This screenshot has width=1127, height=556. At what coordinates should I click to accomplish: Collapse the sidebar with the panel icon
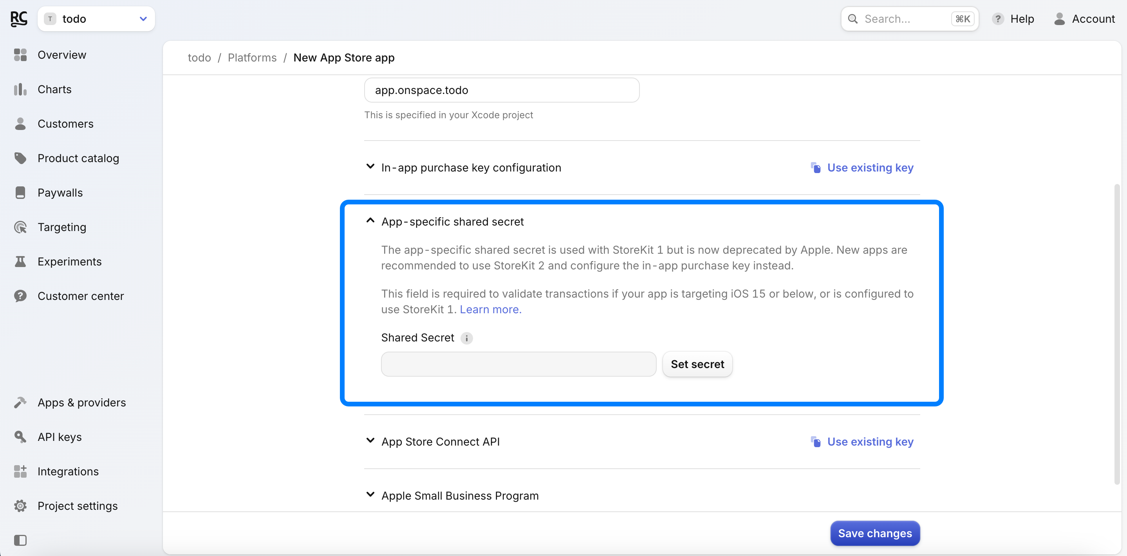pos(20,540)
